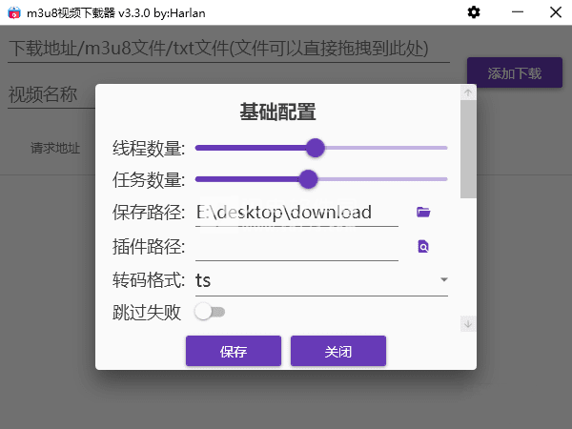Viewport: 572px width, 429px height.
Task: Click the dialog scrollbar thumb
Action: tap(468, 150)
